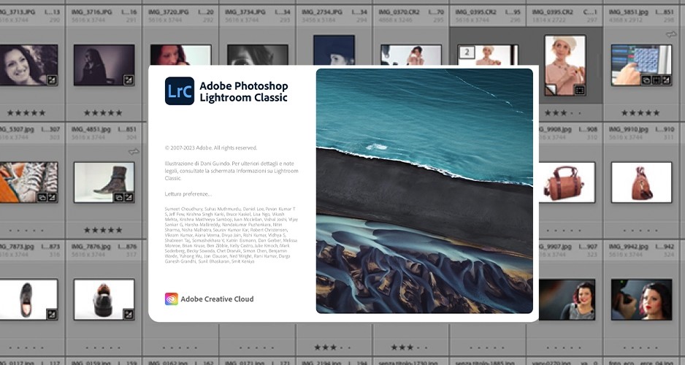Click file name IMG_3734.JPG
The width and height of the screenshot is (685, 365).
coord(245,12)
